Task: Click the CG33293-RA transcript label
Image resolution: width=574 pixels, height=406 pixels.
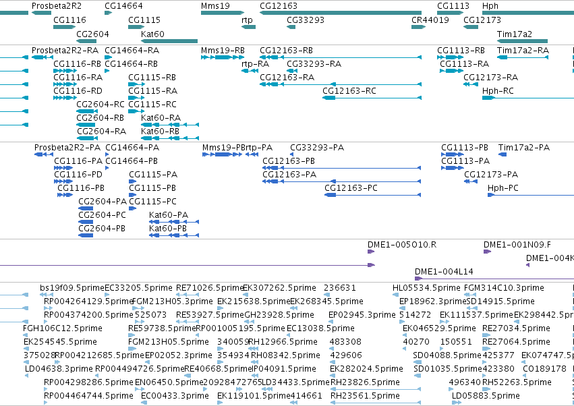Action: coord(314,63)
